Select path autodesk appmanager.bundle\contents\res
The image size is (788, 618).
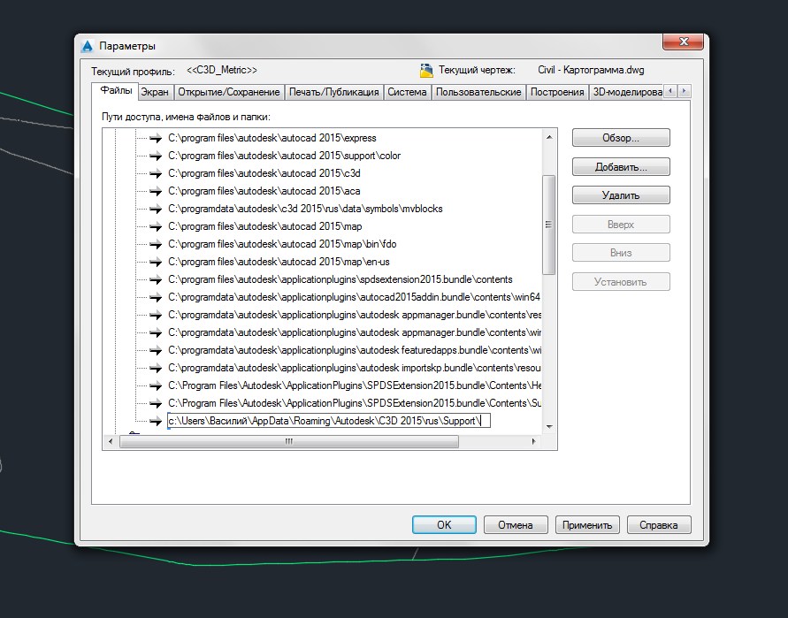pos(355,315)
